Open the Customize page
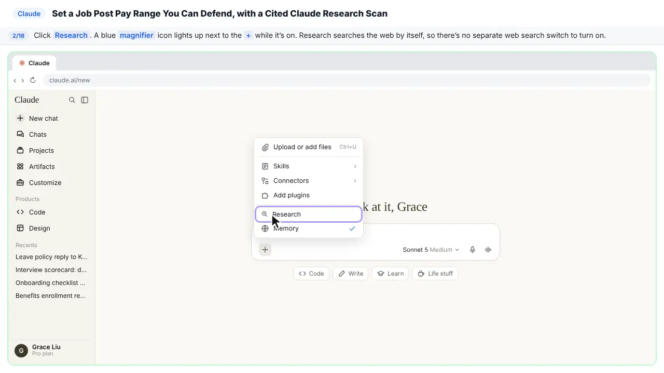The image size is (664, 373). click(51, 182)
